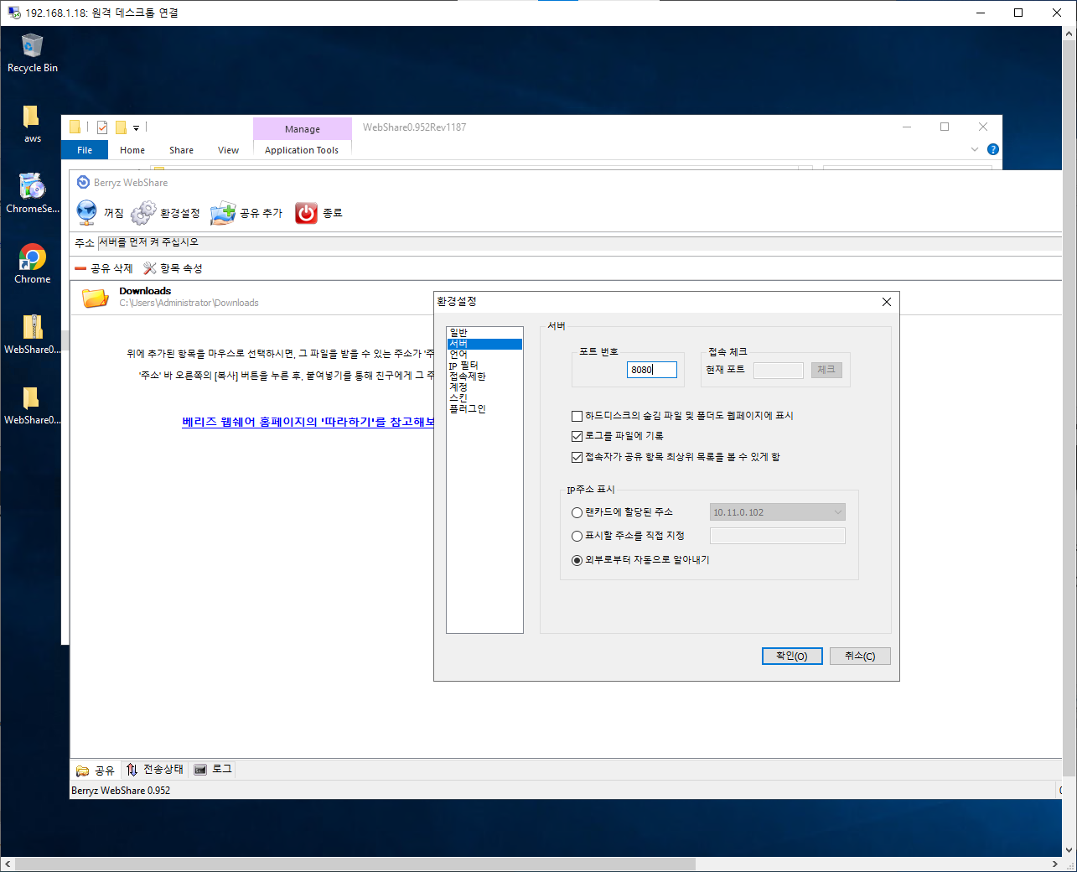The image size is (1077, 872).
Task: Click 확인(O) confirm button
Action: tap(792, 656)
